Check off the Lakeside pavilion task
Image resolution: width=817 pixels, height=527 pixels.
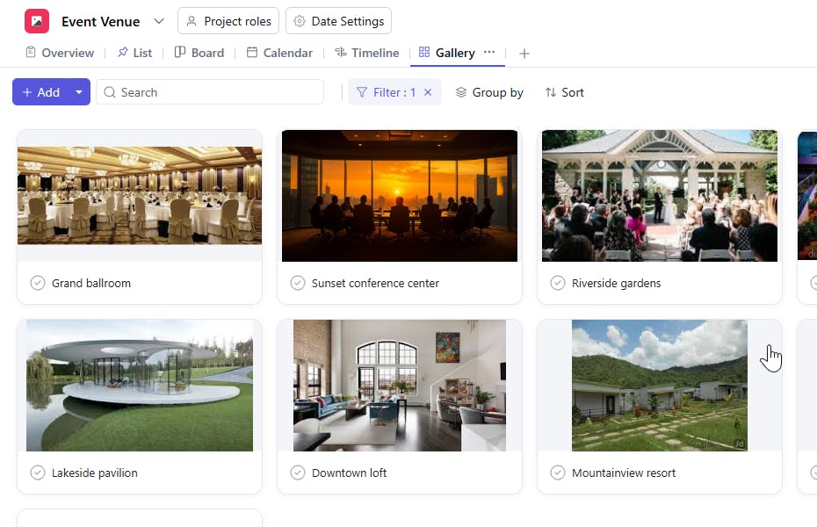coord(38,473)
